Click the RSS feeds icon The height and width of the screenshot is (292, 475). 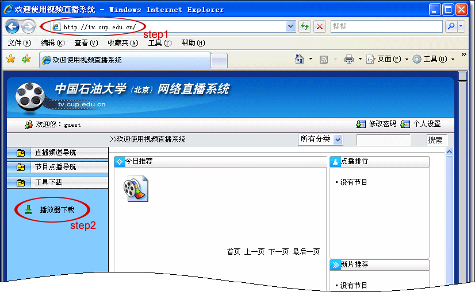324,59
